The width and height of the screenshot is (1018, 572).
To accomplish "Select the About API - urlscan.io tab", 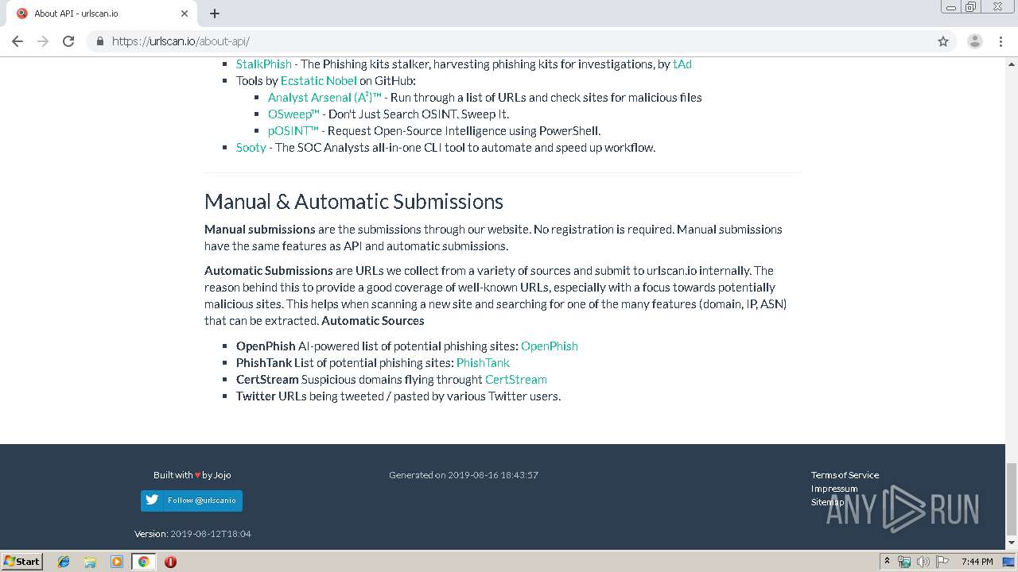I will [x=102, y=14].
